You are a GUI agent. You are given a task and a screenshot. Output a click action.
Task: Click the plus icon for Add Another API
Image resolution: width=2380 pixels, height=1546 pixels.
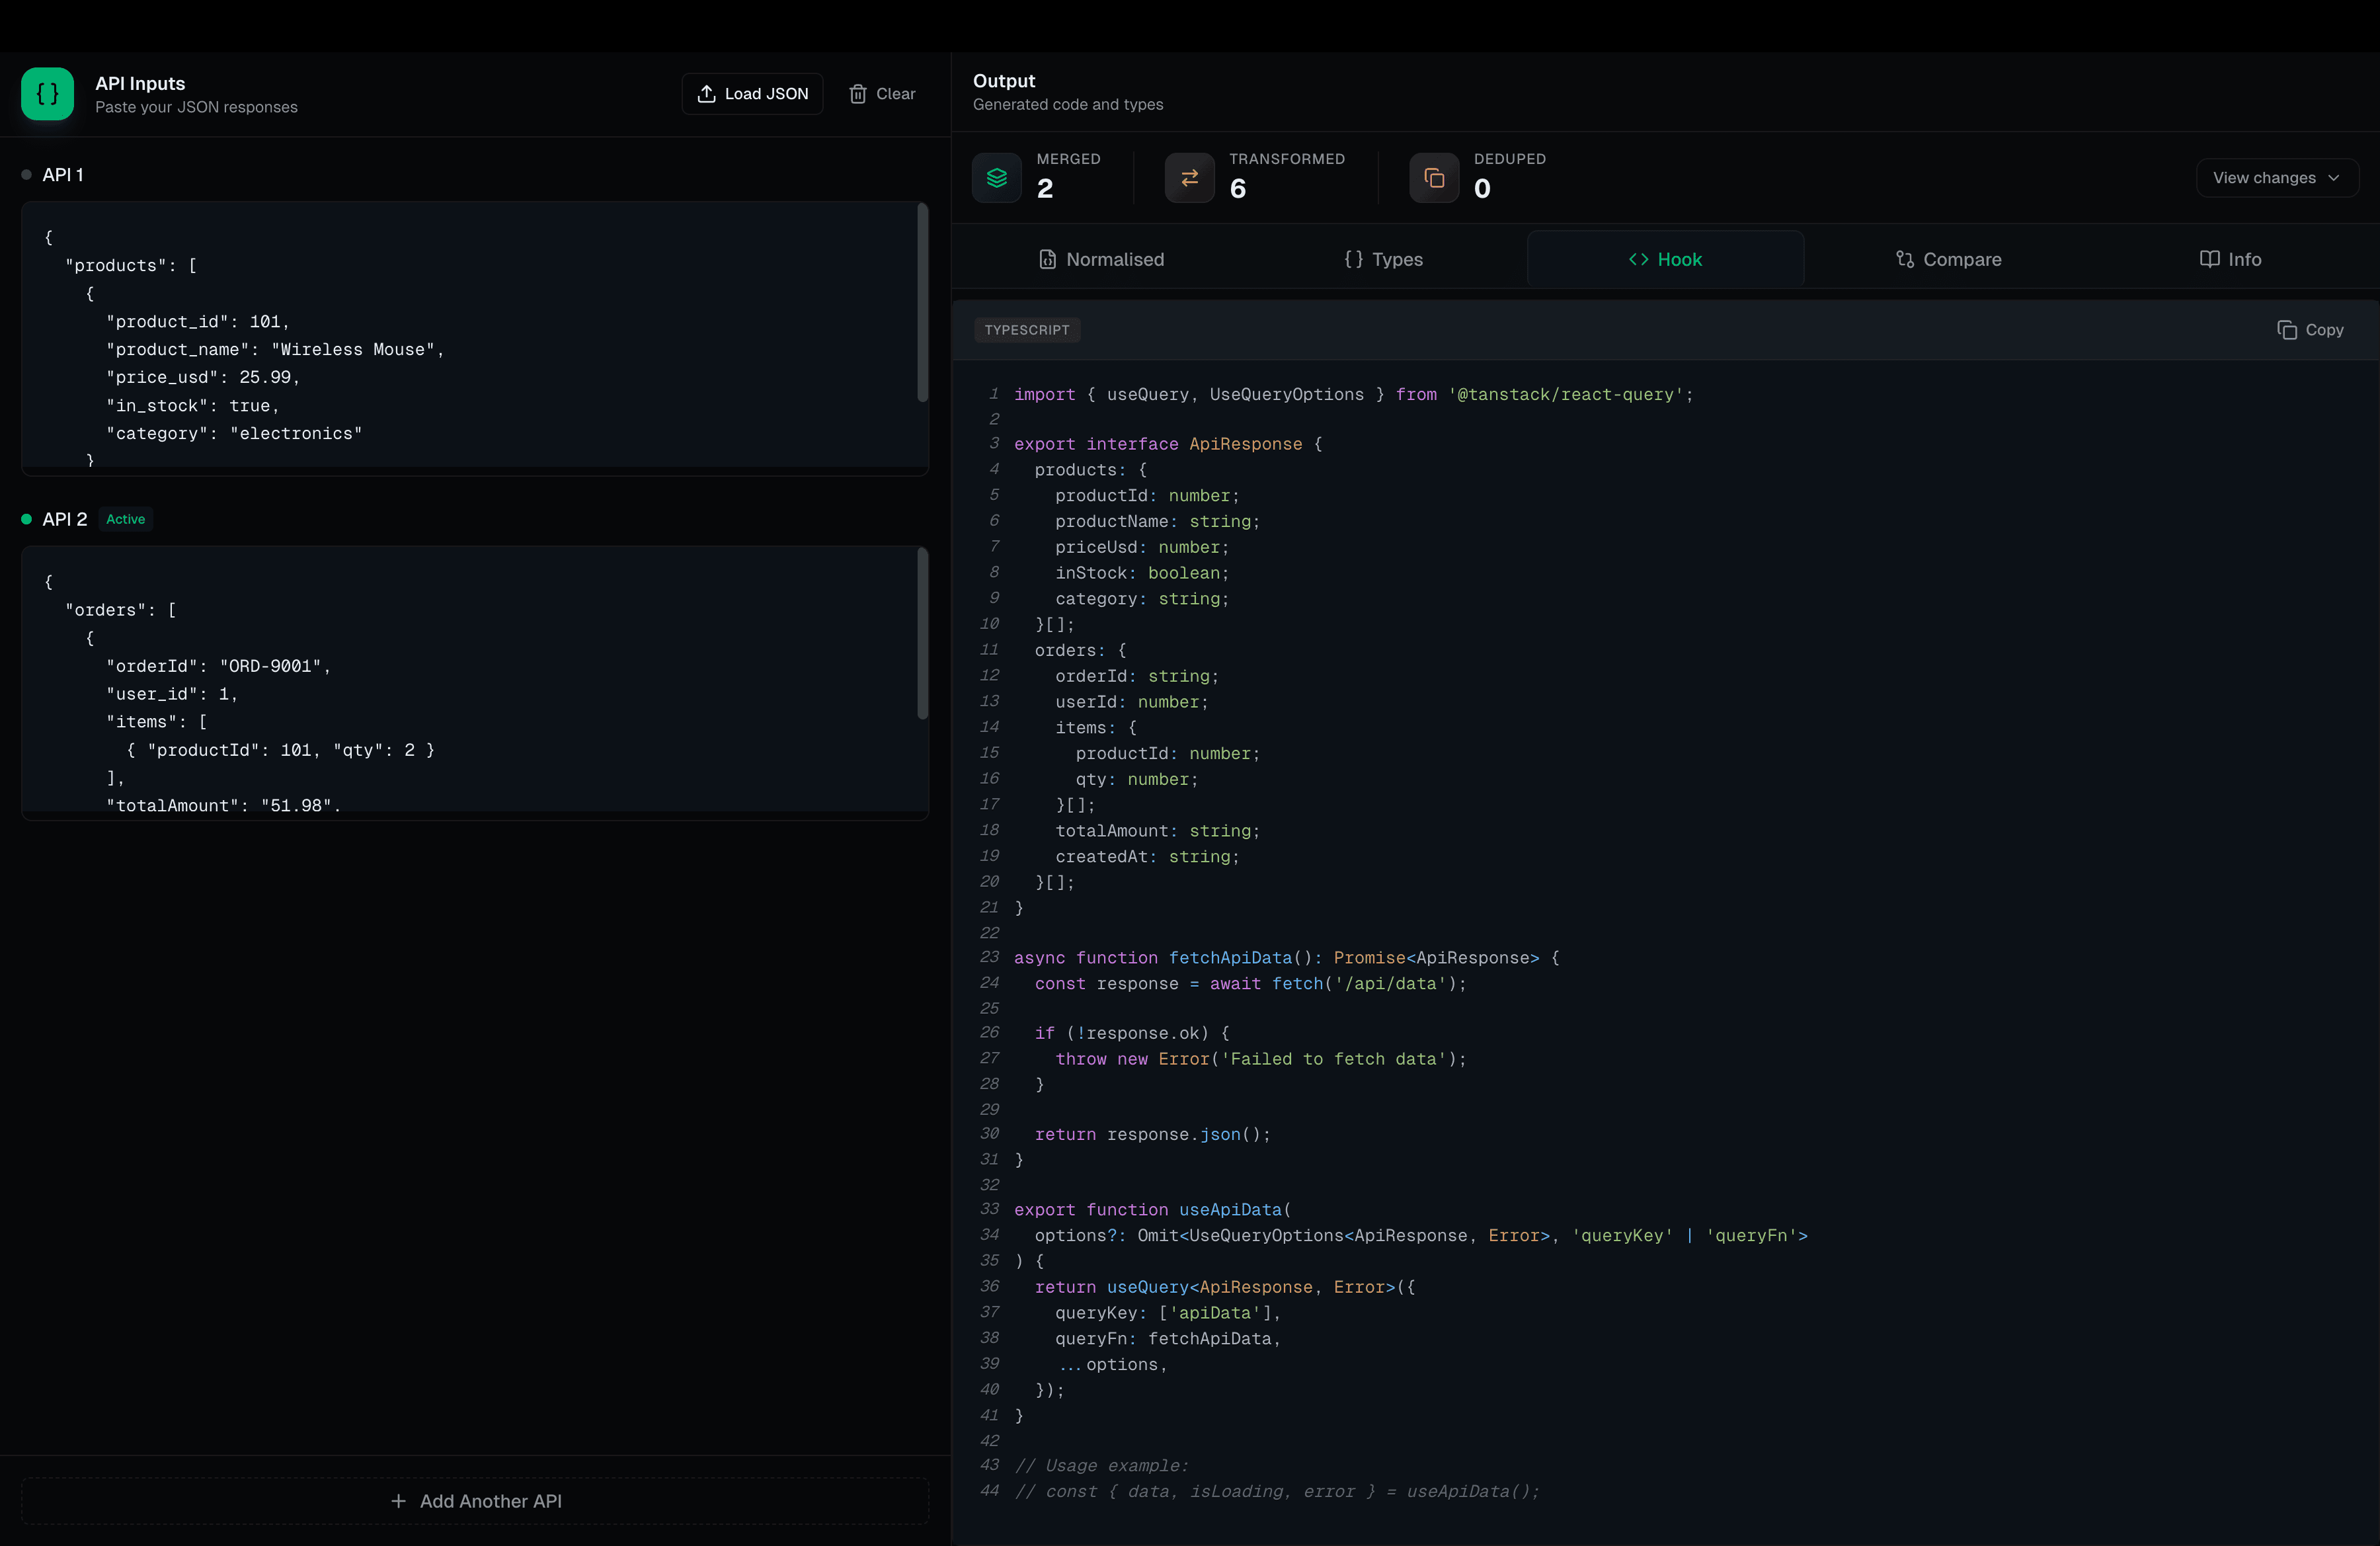click(398, 1501)
